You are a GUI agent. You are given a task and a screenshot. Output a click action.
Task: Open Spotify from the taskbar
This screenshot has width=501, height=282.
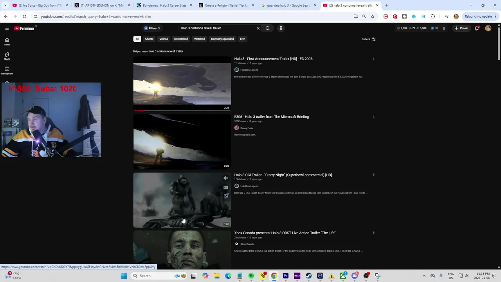[251, 276]
